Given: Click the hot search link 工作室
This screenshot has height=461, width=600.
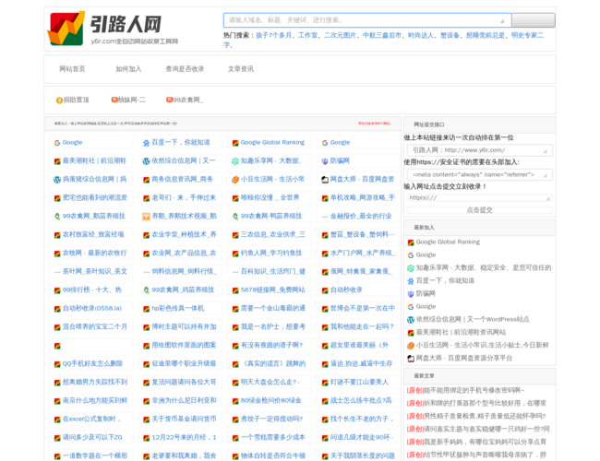Looking at the screenshot, I should (x=308, y=35).
